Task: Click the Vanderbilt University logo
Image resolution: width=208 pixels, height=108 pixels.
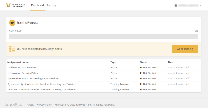Action: point(15,5)
